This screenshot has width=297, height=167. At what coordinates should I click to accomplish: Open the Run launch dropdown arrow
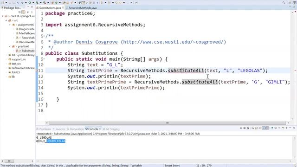(33, 3)
